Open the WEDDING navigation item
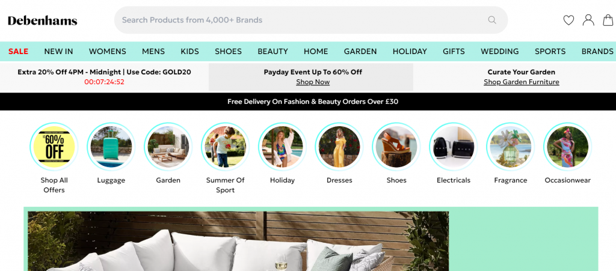The image size is (616, 271). coord(500,52)
